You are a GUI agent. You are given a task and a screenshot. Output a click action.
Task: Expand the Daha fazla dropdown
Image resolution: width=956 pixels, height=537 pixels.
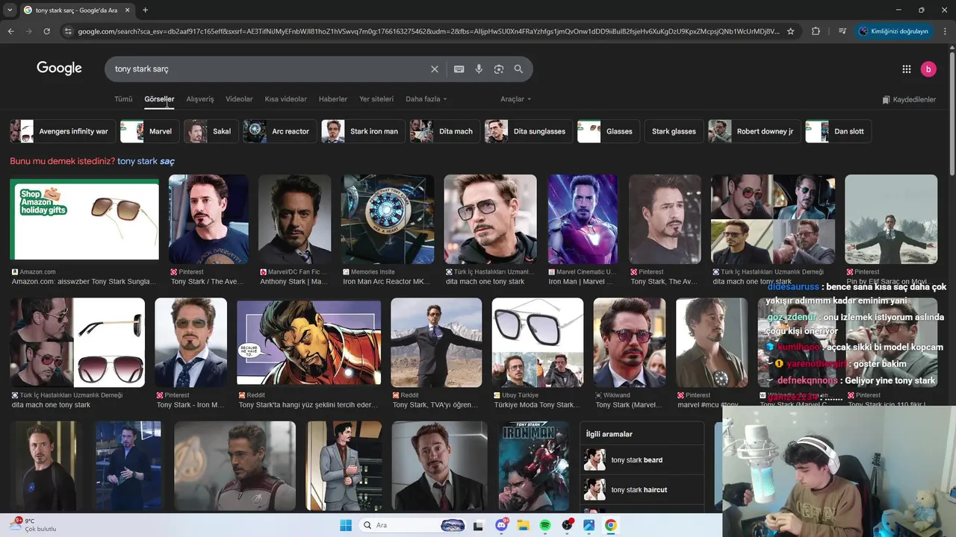point(426,98)
